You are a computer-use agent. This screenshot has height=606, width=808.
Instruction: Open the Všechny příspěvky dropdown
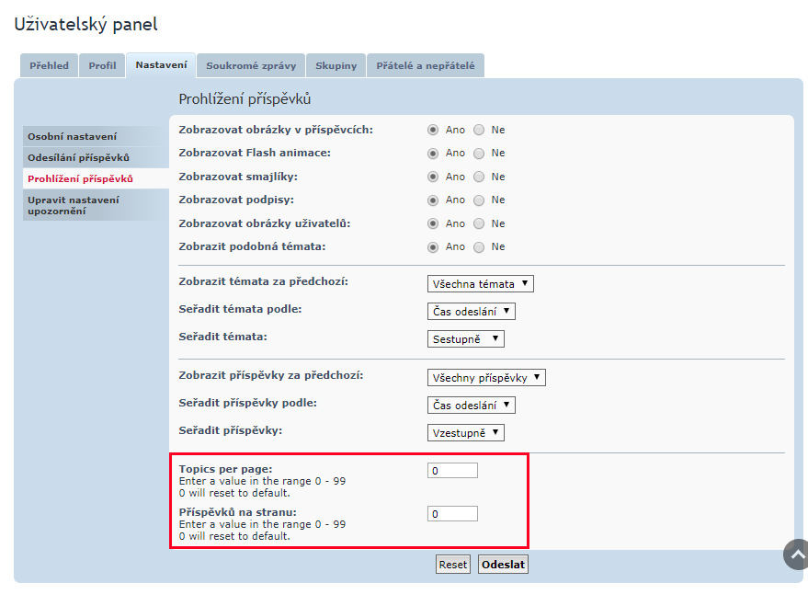pyautogui.click(x=486, y=378)
